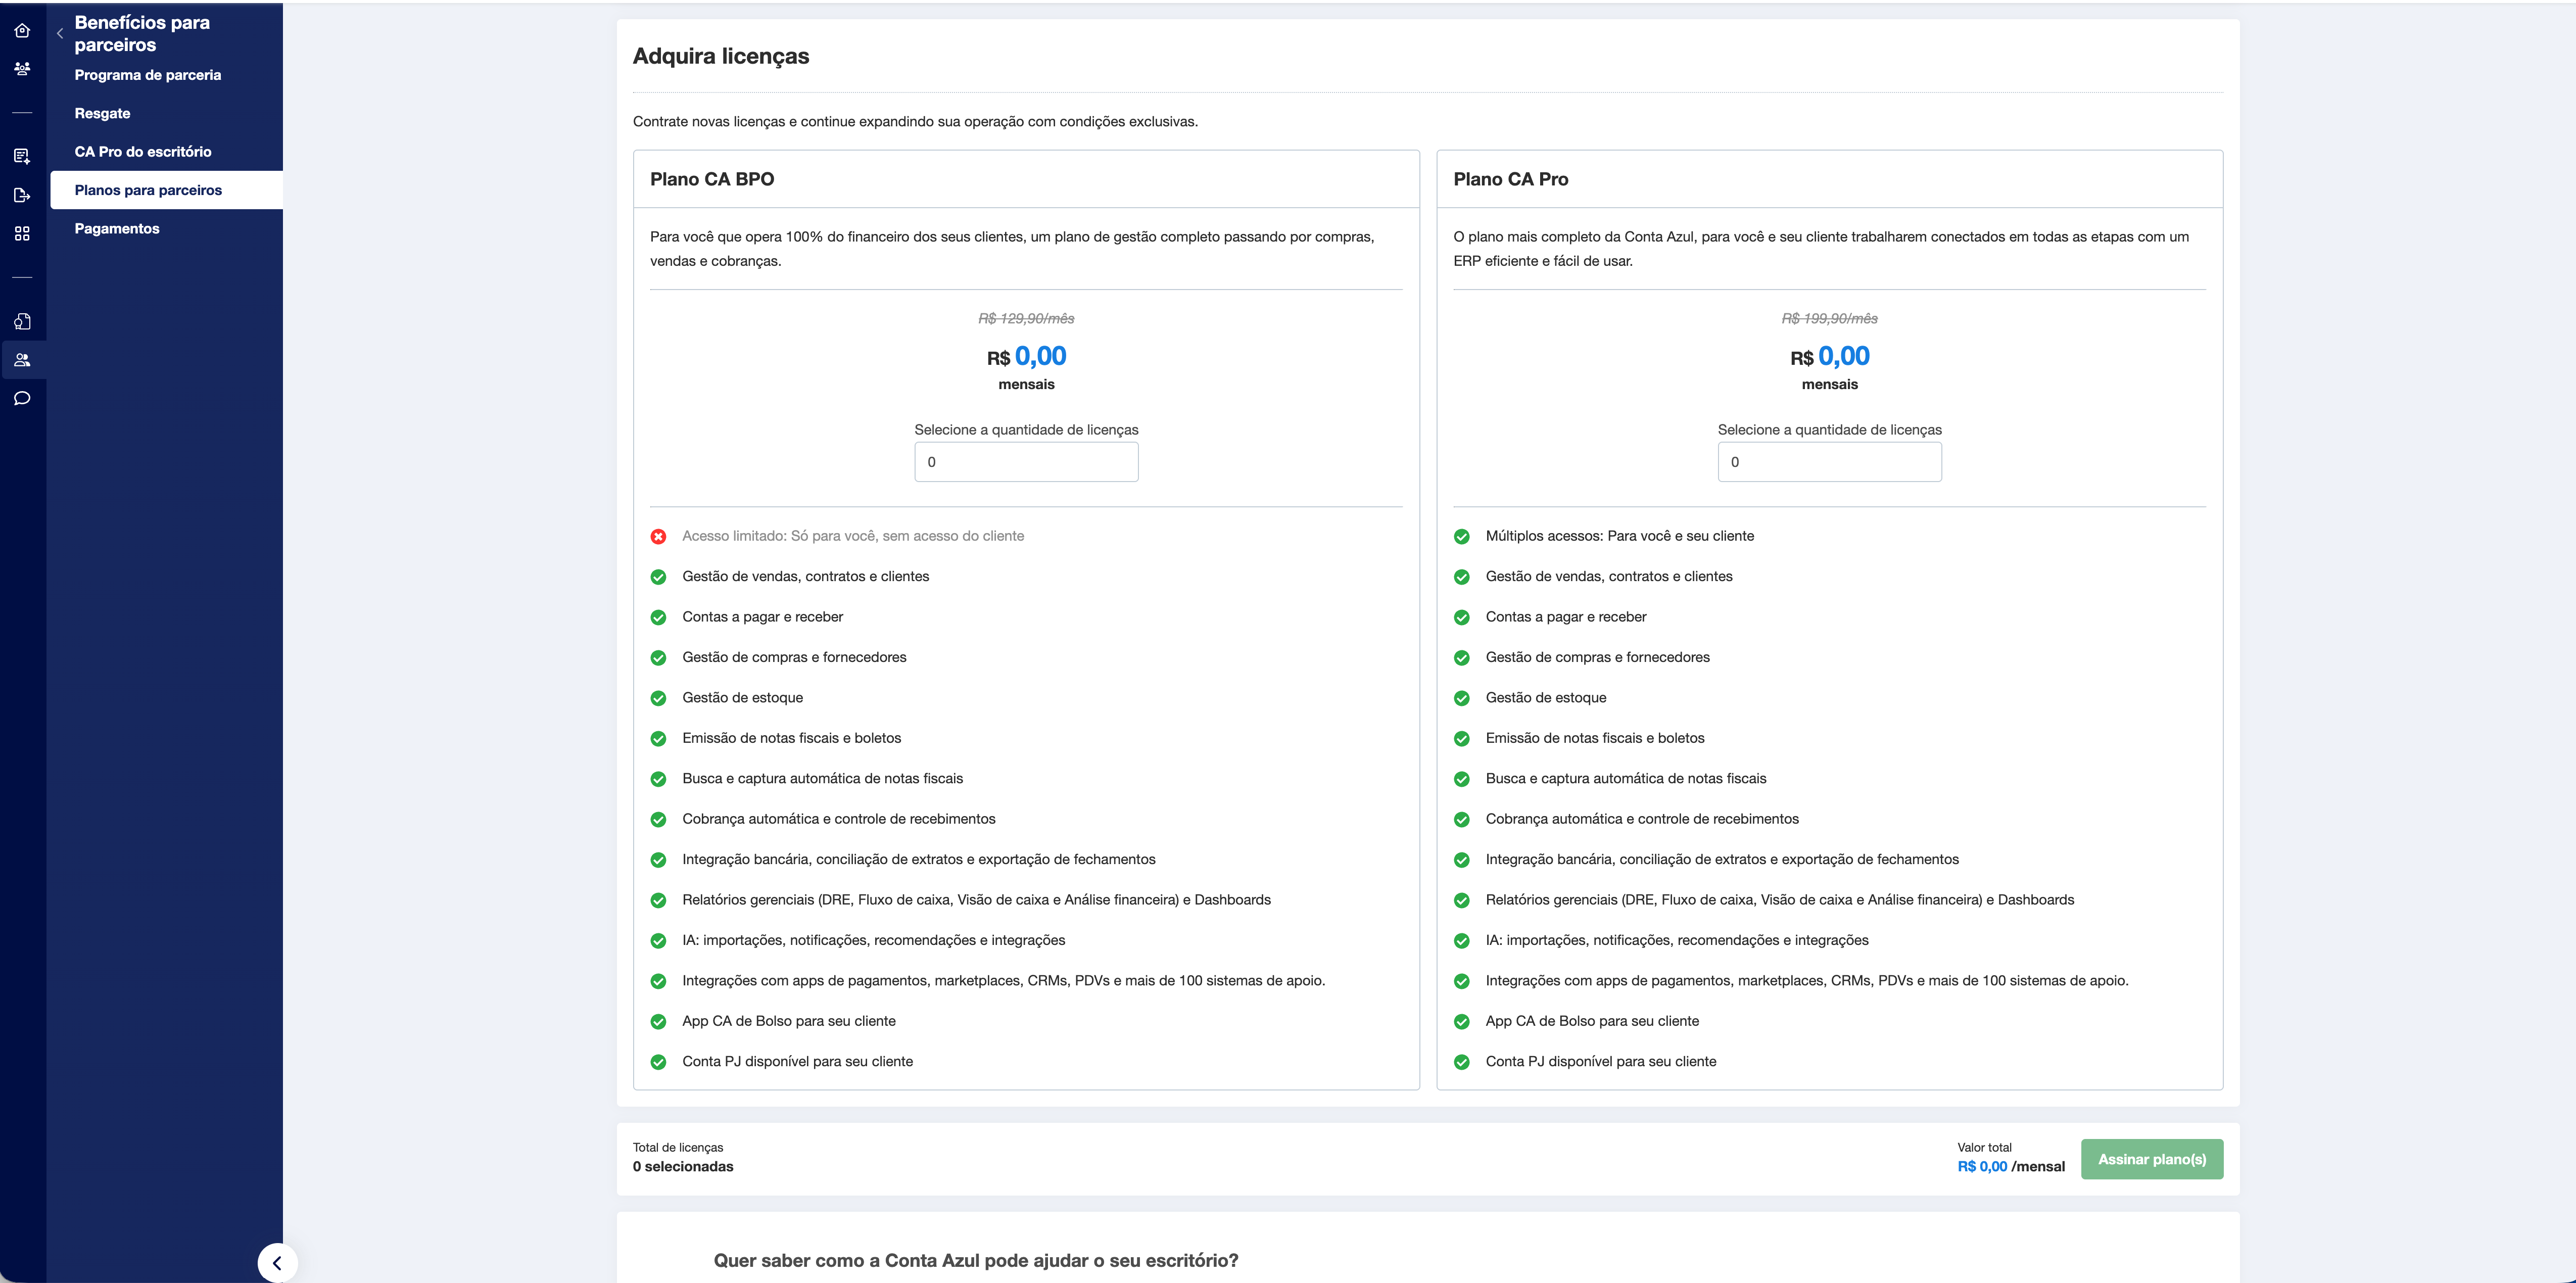This screenshot has width=2576, height=1283.
Task: Click 'IA: importações, notificações' in CA Pro card
Action: 1676,940
